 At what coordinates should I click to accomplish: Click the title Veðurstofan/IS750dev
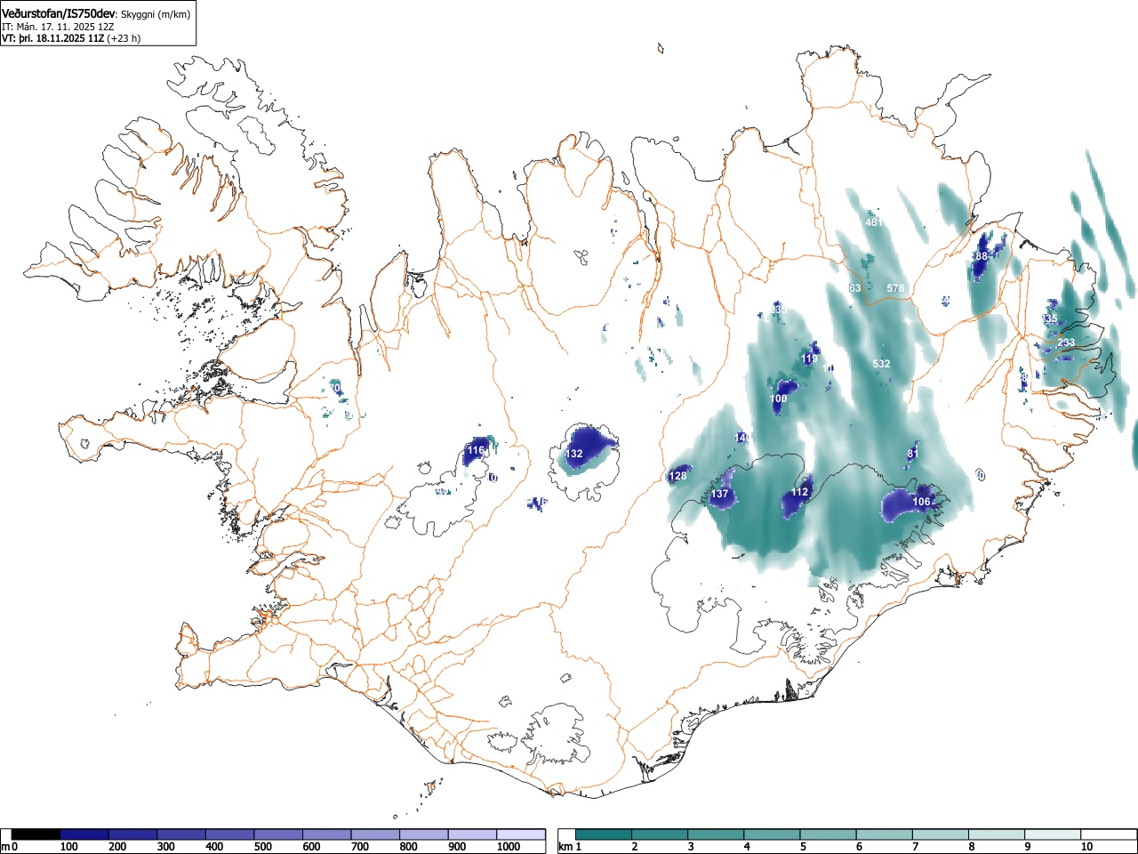[59, 13]
